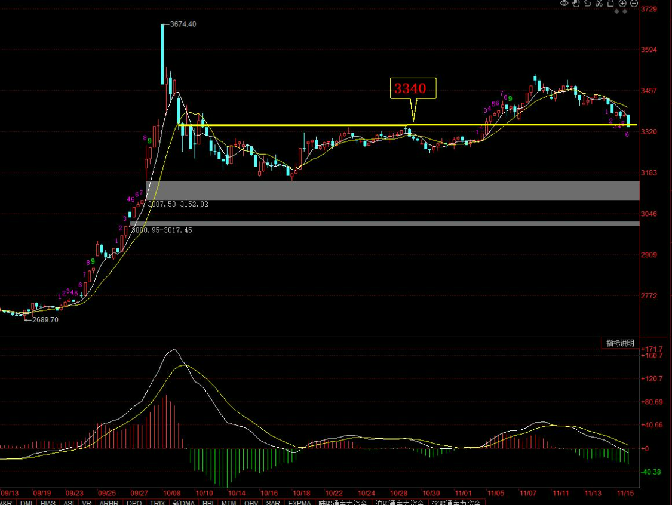
Task: Click the 10/18 date on time axis
Action: click(x=301, y=494)
